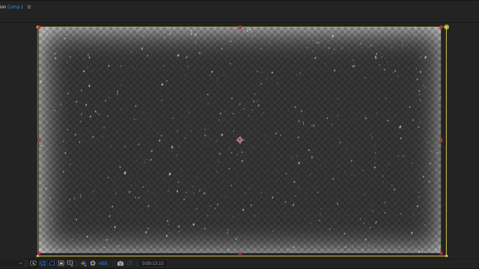Click the Reset Exposure icon
The image size is (479, 269).
[x=93, y=263]
